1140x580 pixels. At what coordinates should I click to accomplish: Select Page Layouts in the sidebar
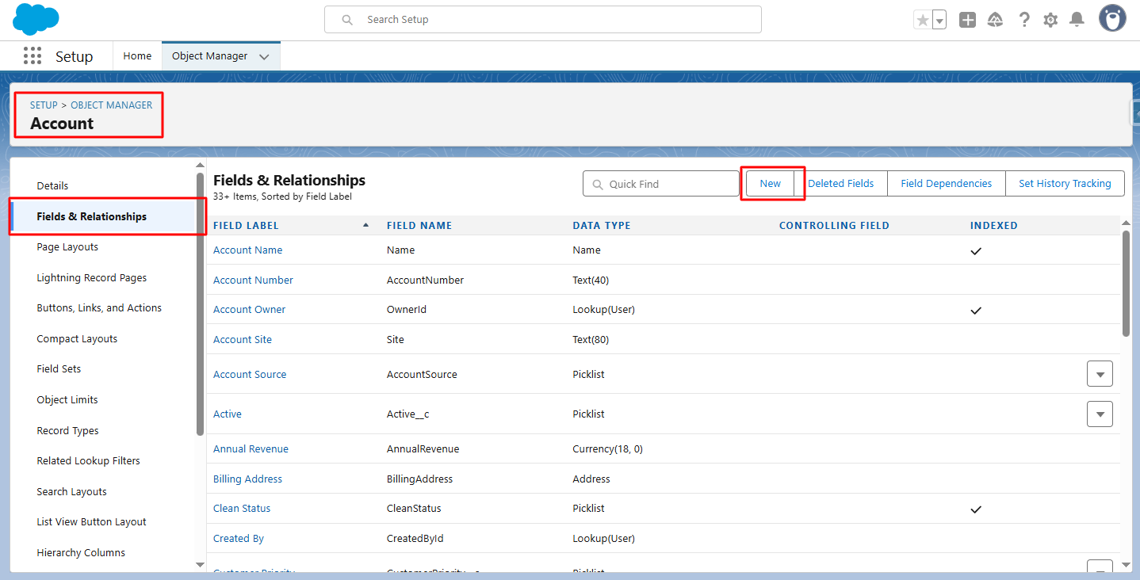[67, 247]
